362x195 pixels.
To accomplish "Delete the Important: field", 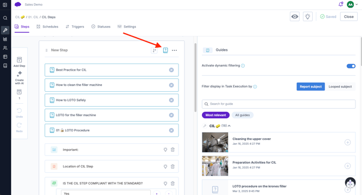I will (x=173, y=150).
